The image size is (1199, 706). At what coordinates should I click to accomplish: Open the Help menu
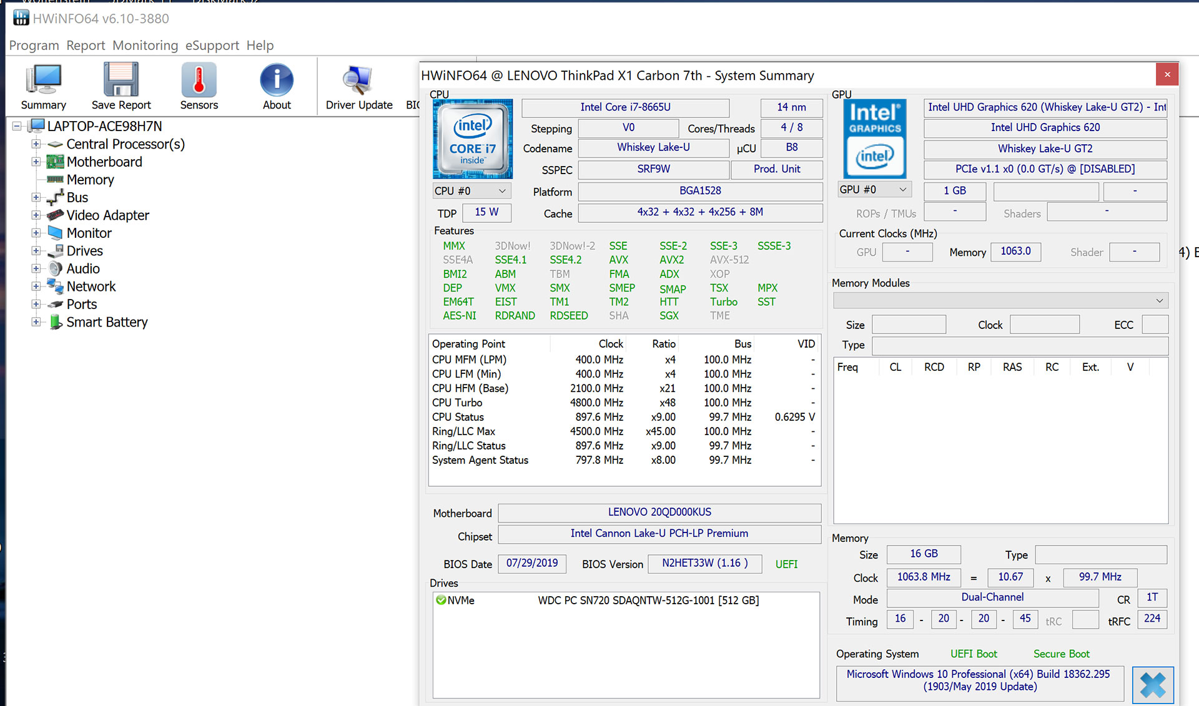(260, 46)
